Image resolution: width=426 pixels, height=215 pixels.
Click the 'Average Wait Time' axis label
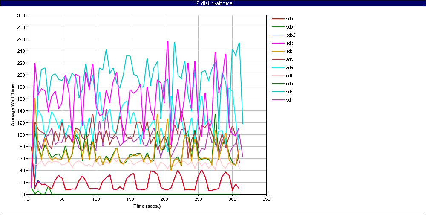pos(12,105)
